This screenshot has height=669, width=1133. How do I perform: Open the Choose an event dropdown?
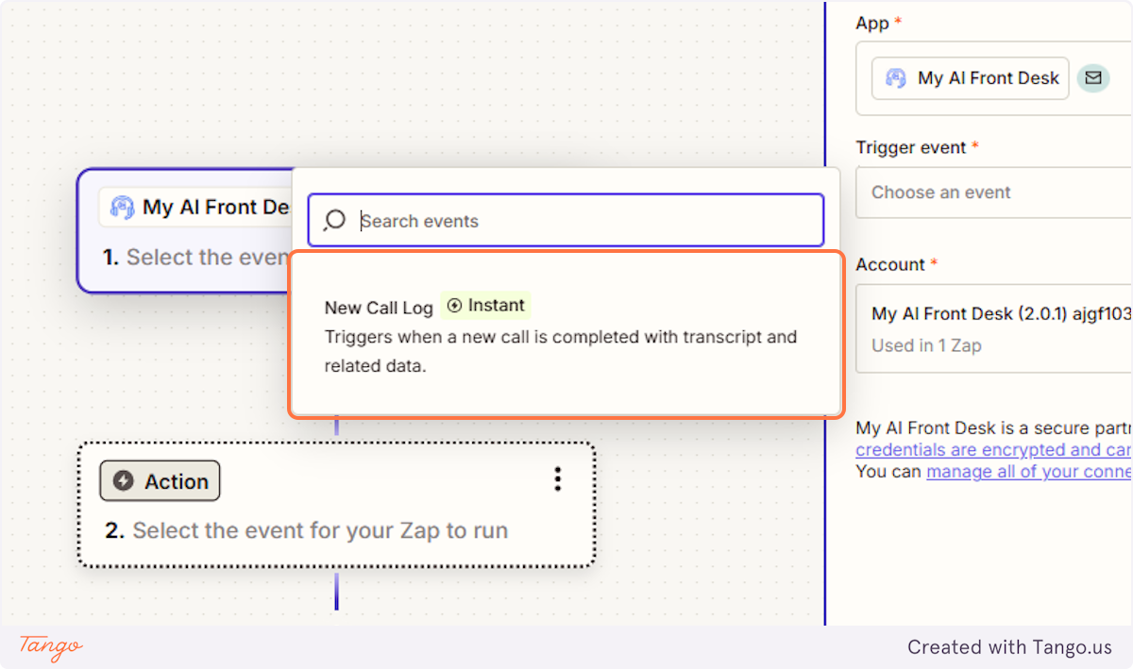coord(993,192)
